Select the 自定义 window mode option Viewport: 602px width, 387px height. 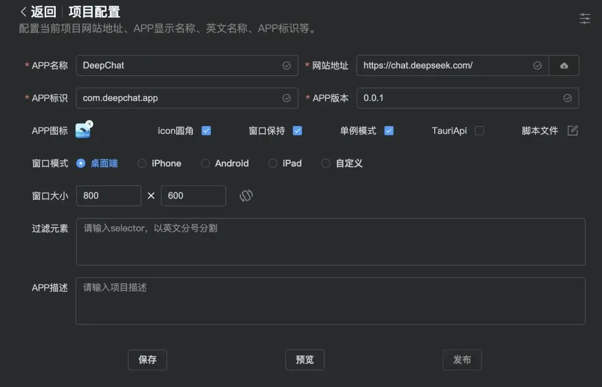(326, 163)
